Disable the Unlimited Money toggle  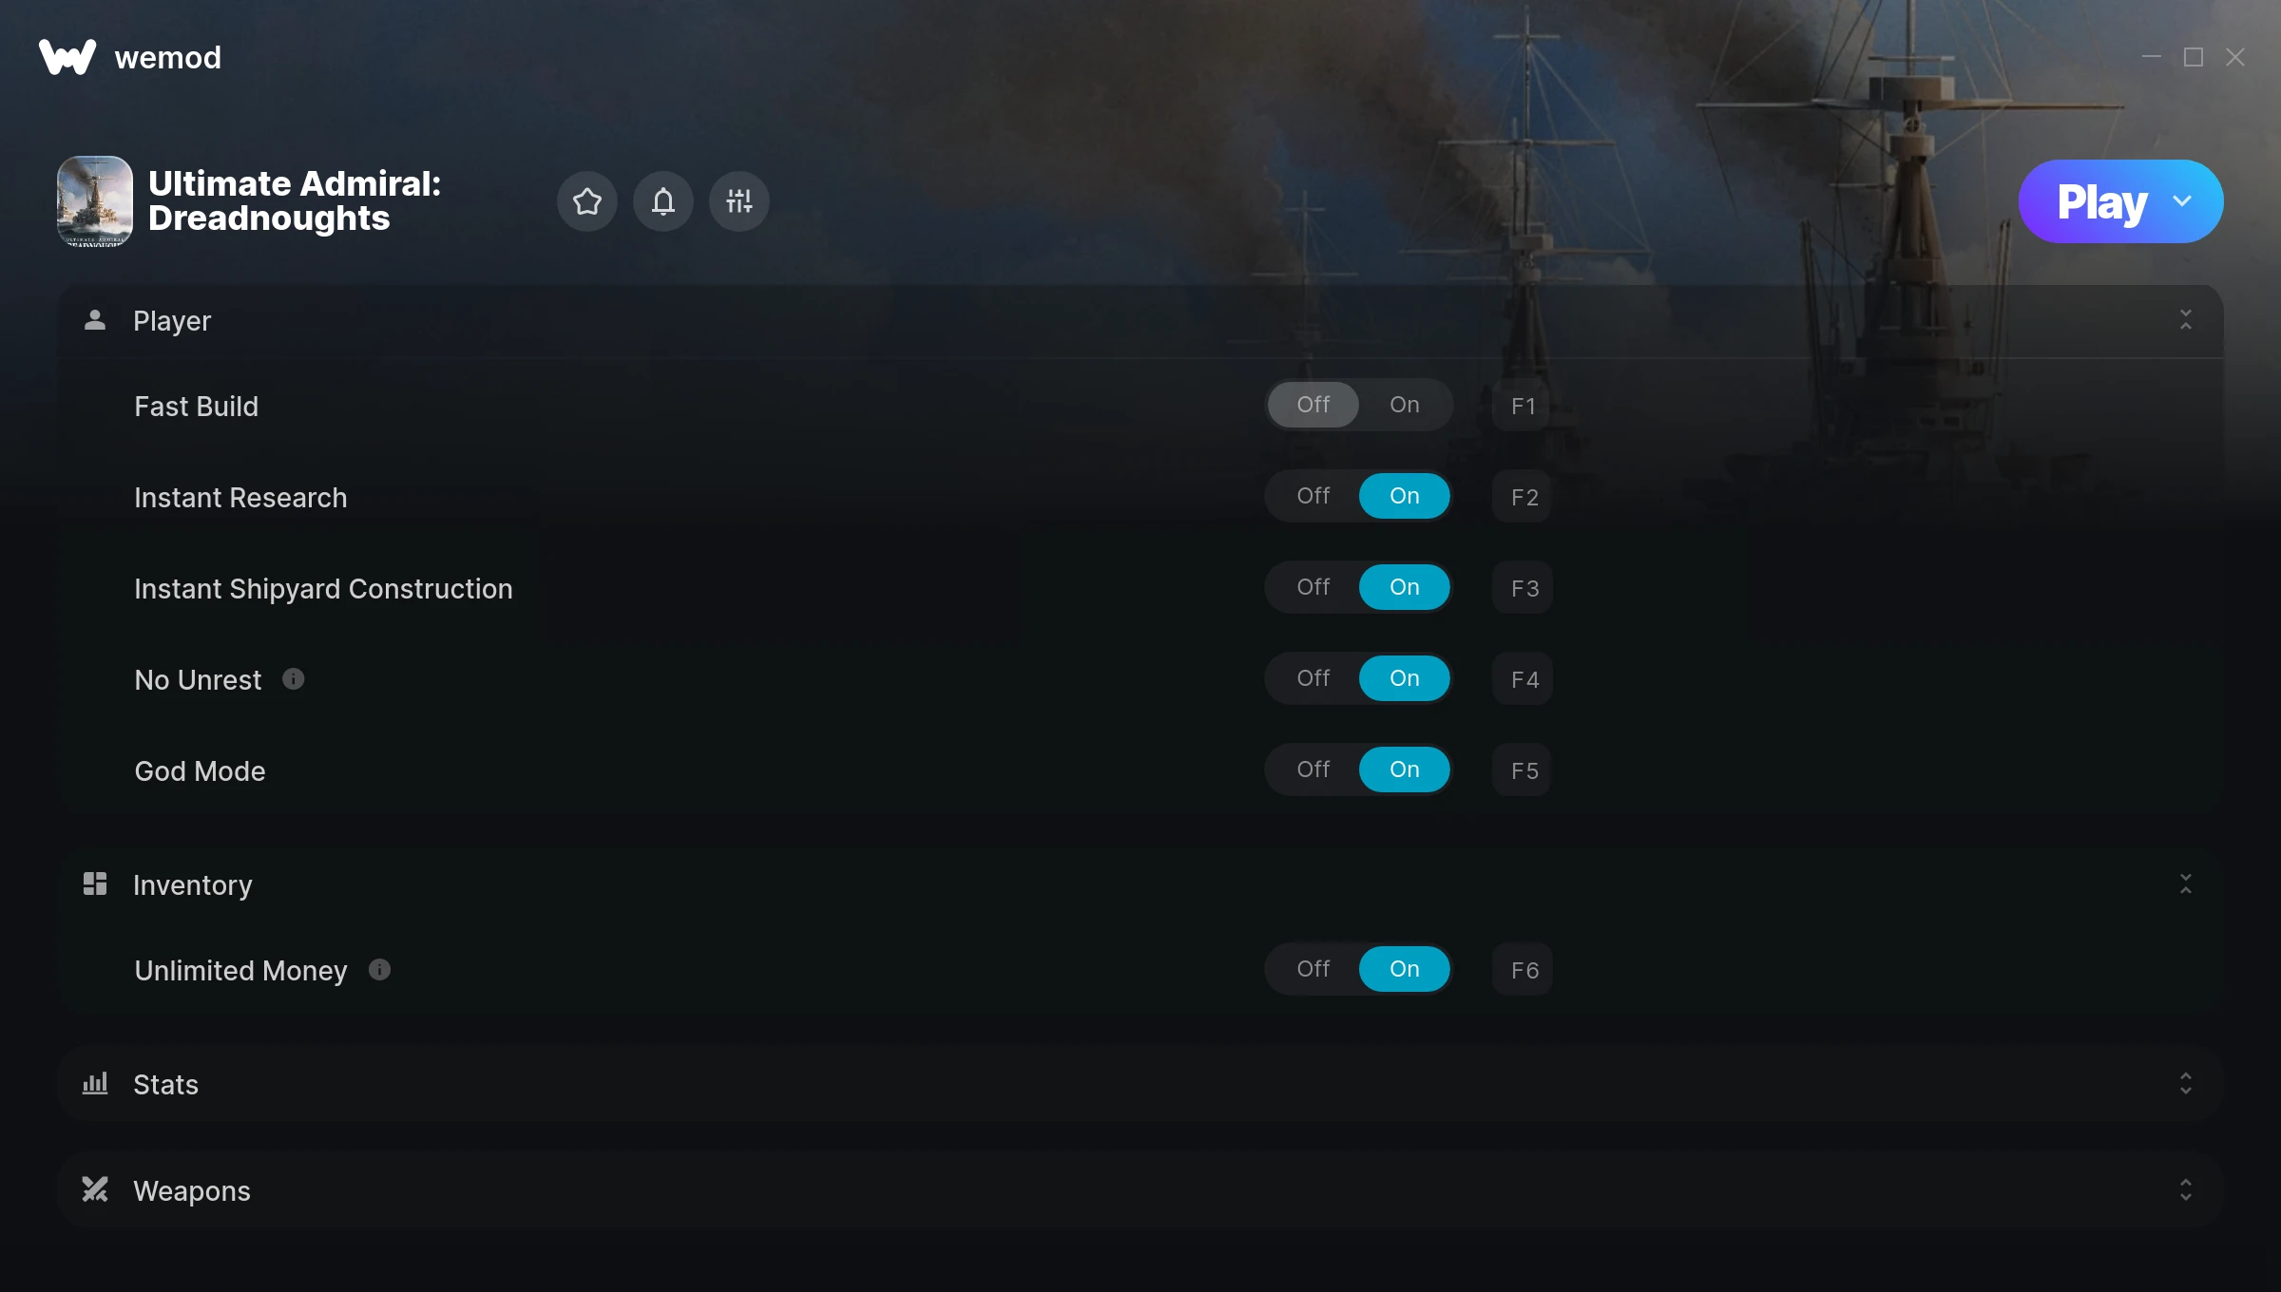coord(1313,968)
